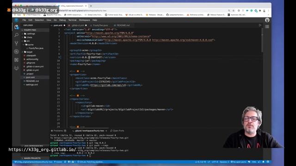The width and height of the screenshot is (296, 166).
Task: Open the File menu
Action: coord(24,20)
